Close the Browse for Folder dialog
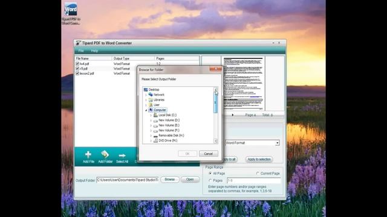This screenshot has width=387, height=217. [x=215, y=69]
